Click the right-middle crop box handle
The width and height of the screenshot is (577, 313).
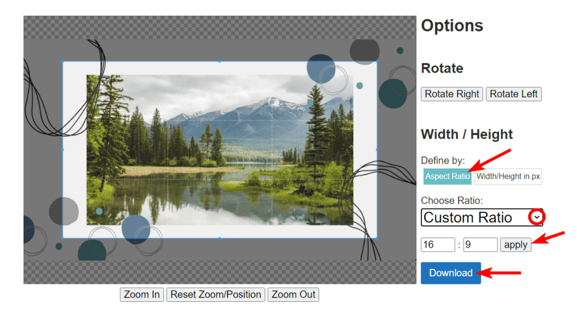376,150
